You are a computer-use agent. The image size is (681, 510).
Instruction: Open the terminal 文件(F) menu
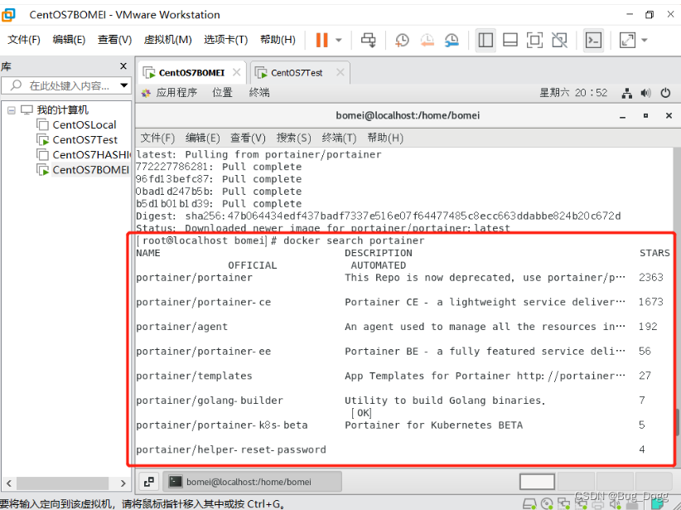click(x=157, y=138)
